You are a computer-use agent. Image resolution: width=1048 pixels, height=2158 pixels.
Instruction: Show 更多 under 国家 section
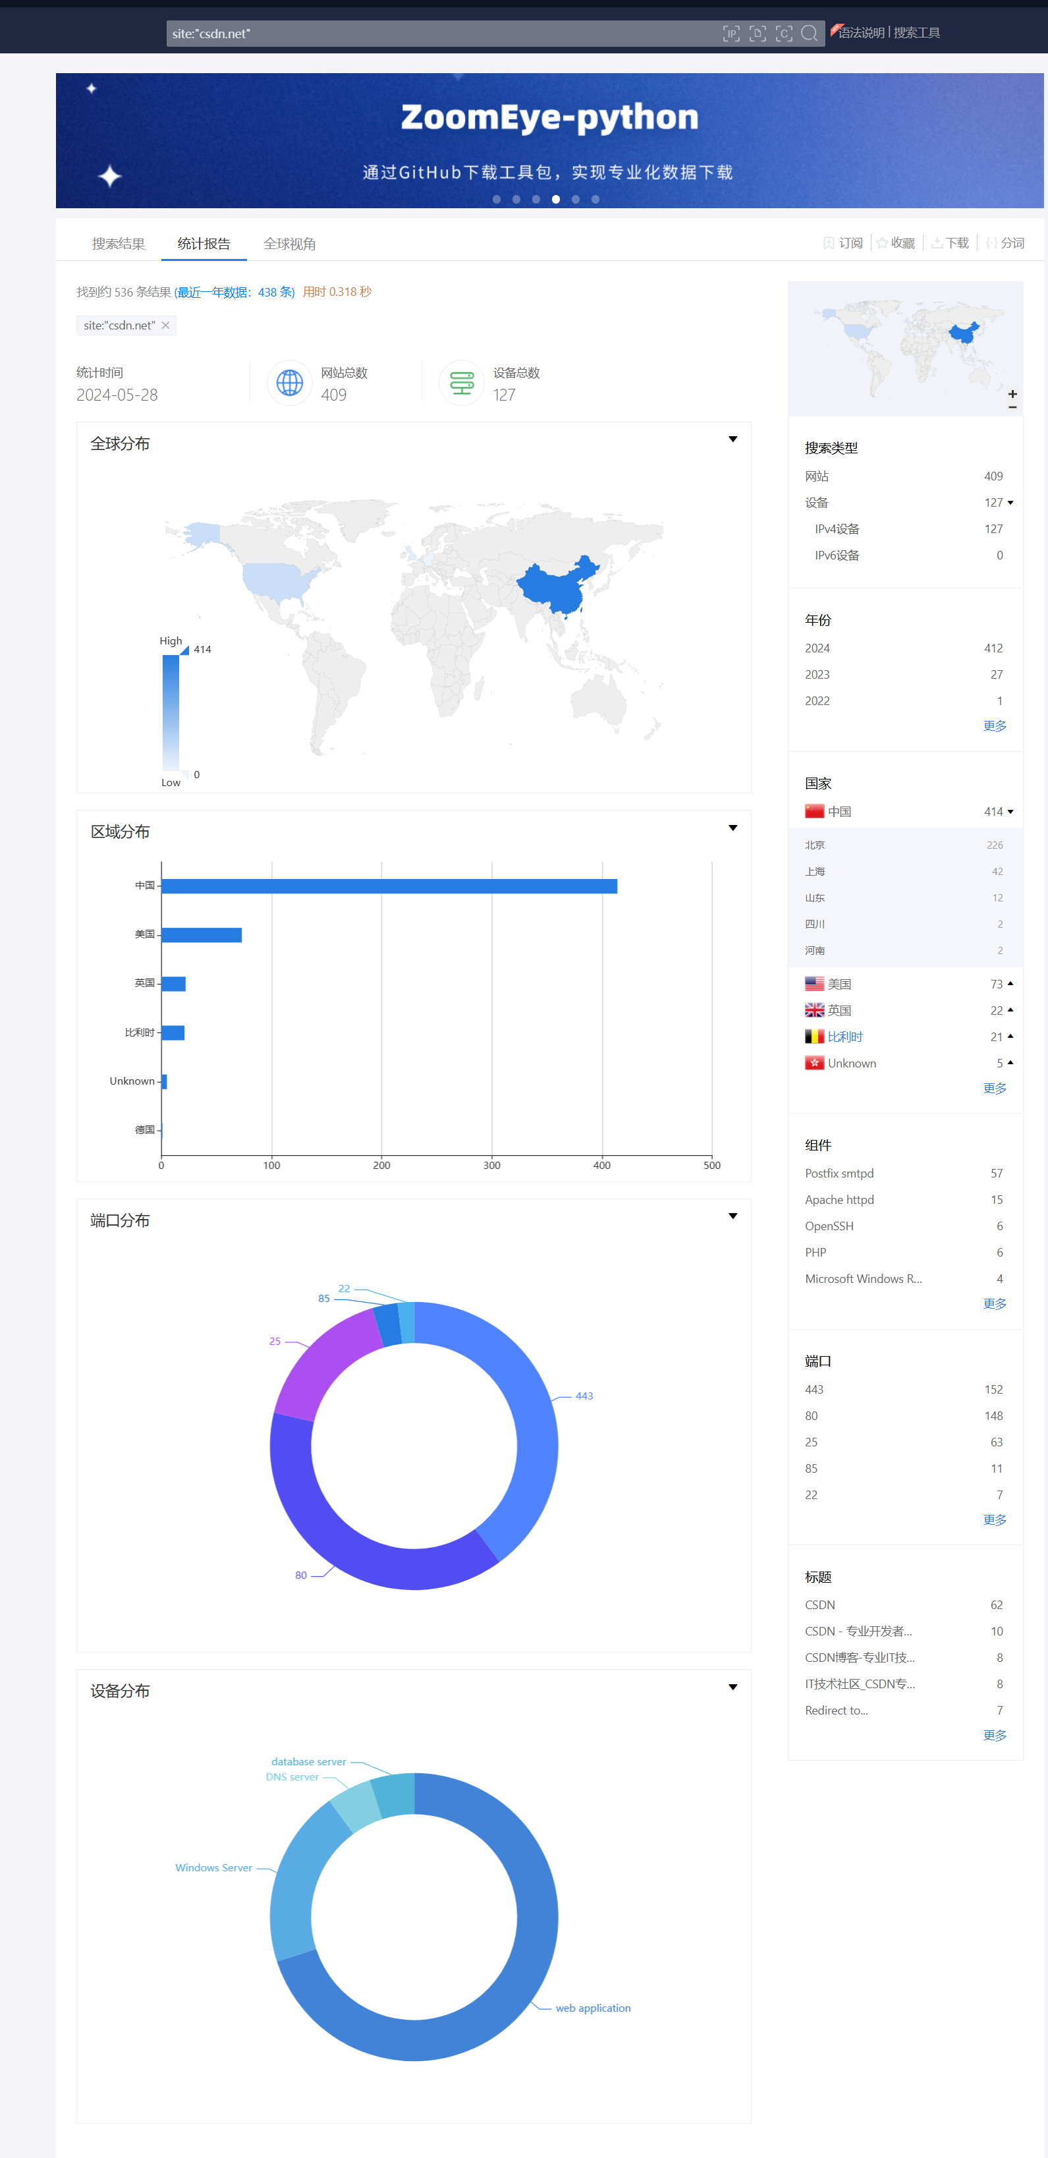click(x=995, y=1088)
